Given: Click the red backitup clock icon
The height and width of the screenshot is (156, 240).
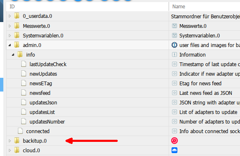Looking at the screenshot, I should click(174, 141).
